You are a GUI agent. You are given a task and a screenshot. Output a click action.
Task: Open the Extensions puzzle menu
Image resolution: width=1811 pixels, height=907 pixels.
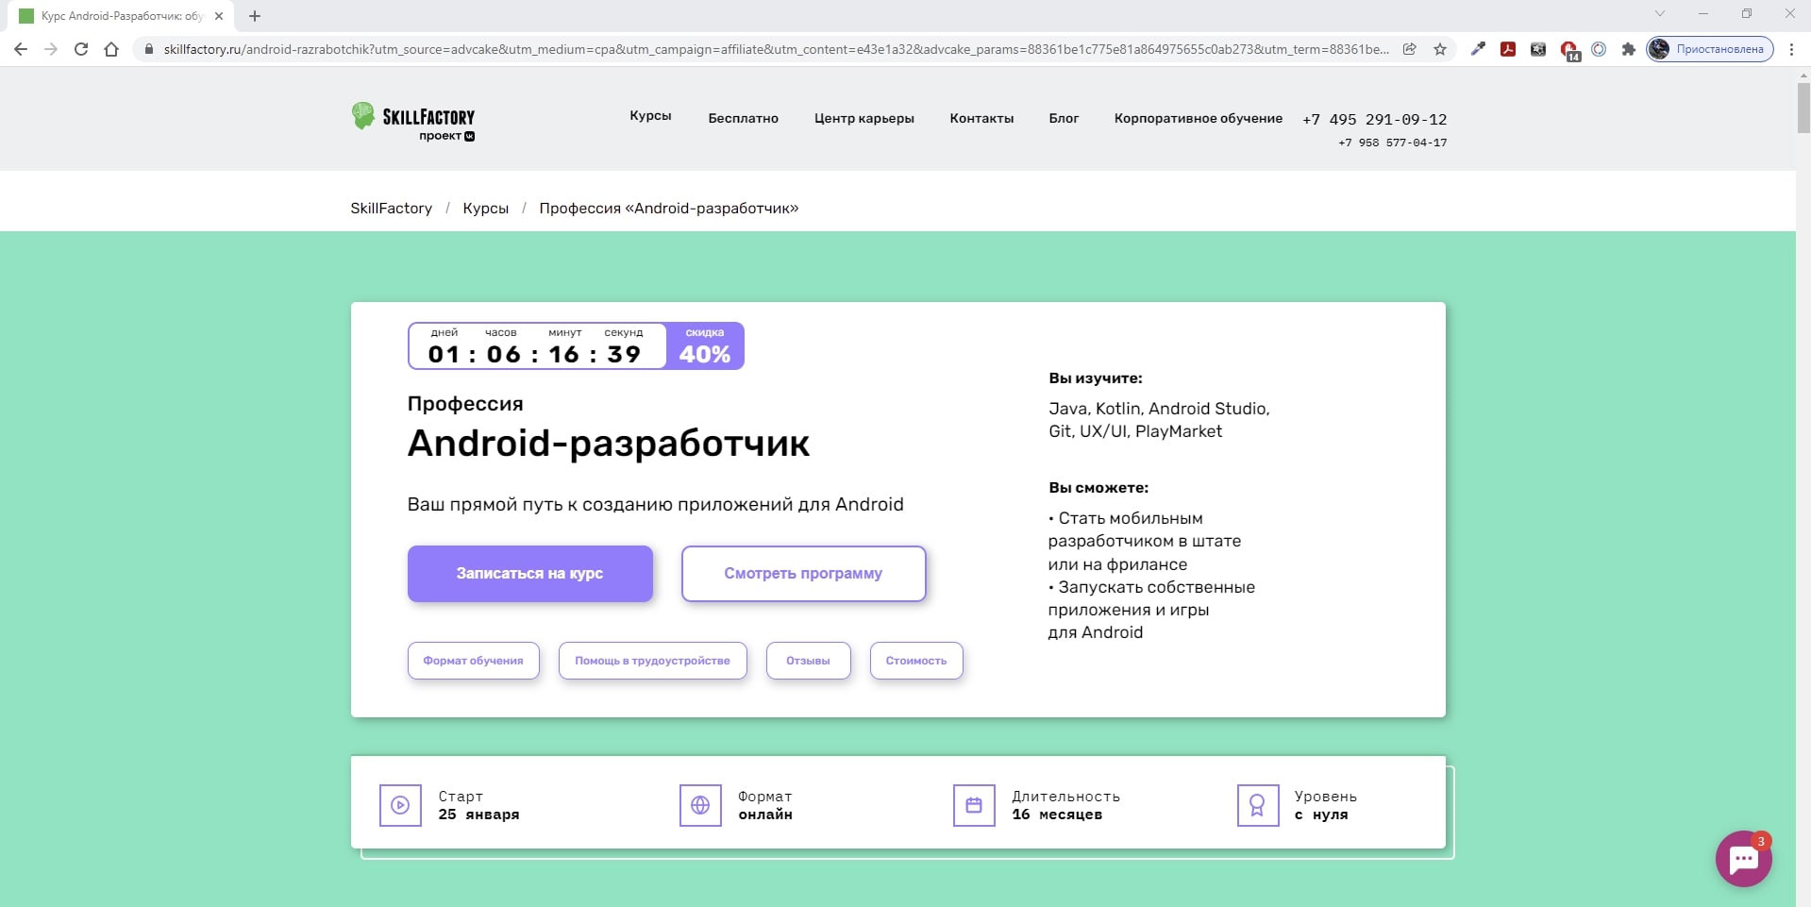point(1629,49)
